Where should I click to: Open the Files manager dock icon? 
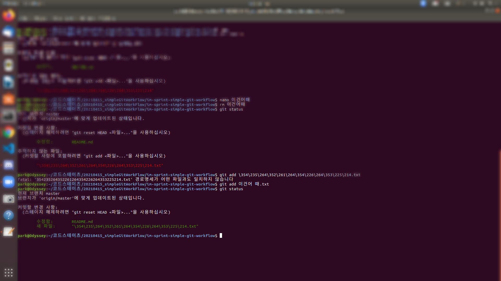[x=9, y=49]
